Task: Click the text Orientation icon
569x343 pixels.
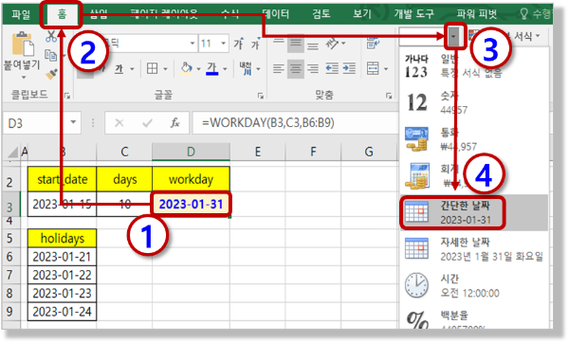Action: pyautogui.click(x=332, y=44)
